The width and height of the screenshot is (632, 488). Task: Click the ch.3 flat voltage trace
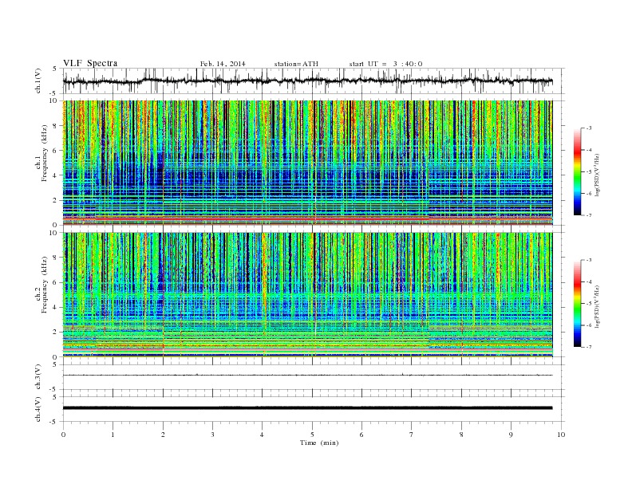coord(307,375)
